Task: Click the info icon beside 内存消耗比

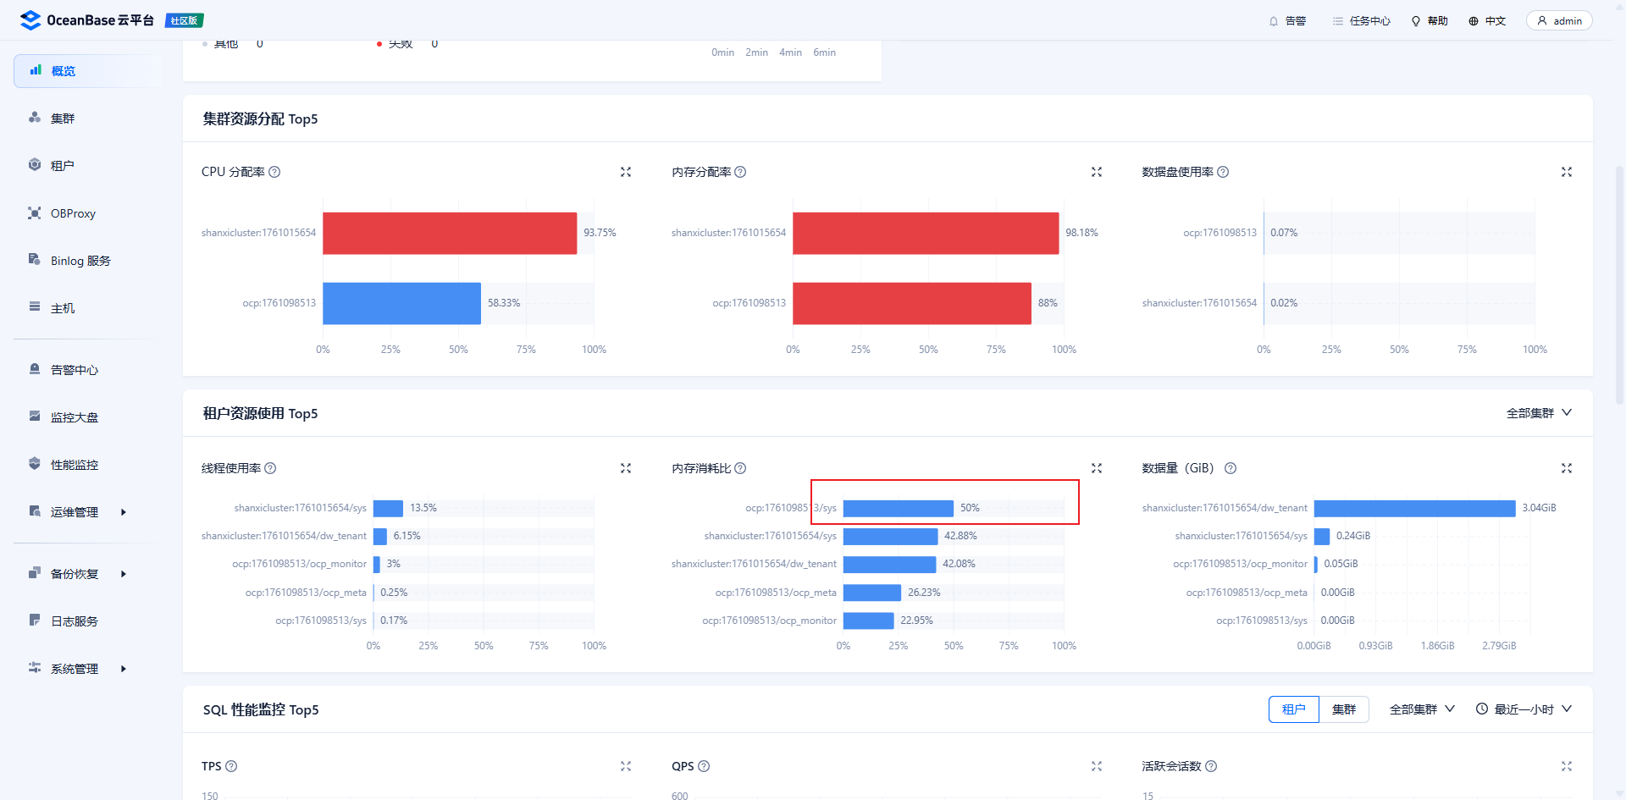Action: 740,468
